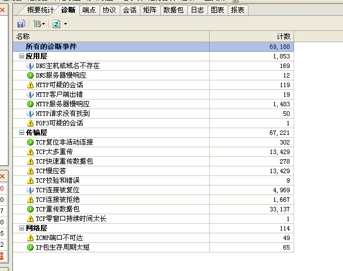Go to the 矩阵 tab

point(150,10)
